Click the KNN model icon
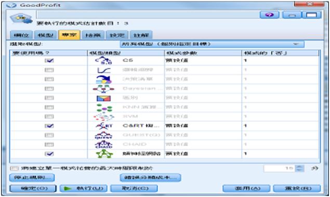This screenshot has height=197, width=330. [x=104, y=107]
